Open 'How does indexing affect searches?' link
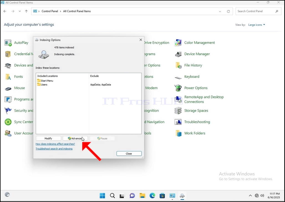This screenshot has height=202, width=285. tap(55, 144)
